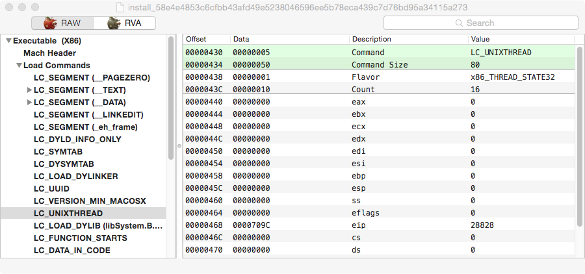Screen dimensions: 585x274
Task: Select the LC_UNIXTHREAD Command row
Action: (x=377, y=52)
